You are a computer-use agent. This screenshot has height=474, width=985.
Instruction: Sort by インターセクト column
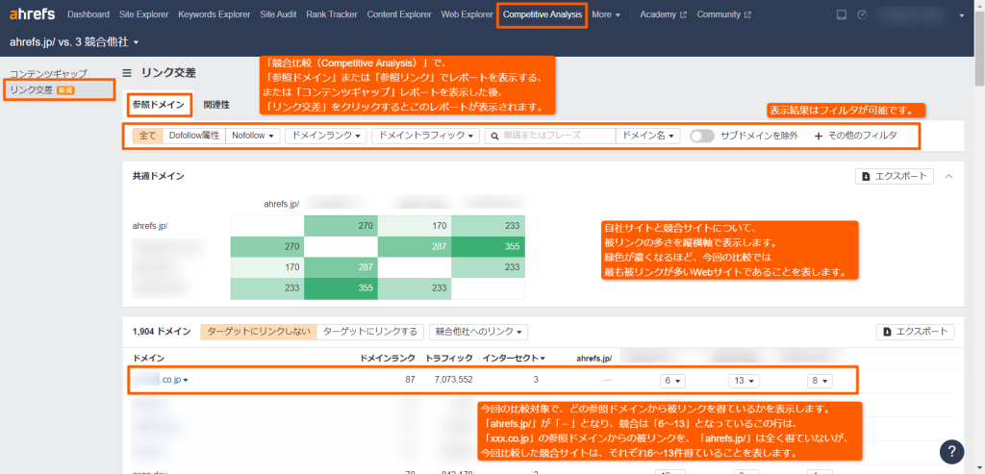click(514, 358)
